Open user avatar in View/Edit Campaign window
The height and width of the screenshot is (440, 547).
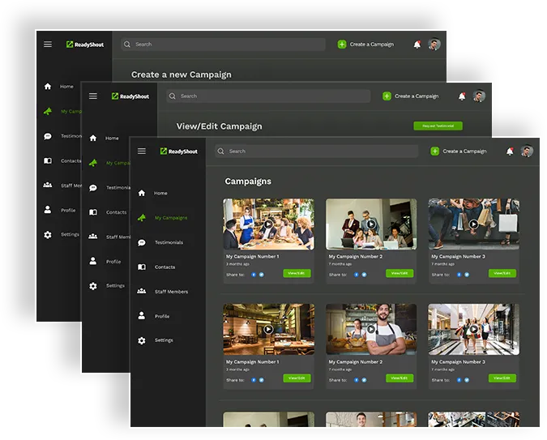tap(479, 96)
